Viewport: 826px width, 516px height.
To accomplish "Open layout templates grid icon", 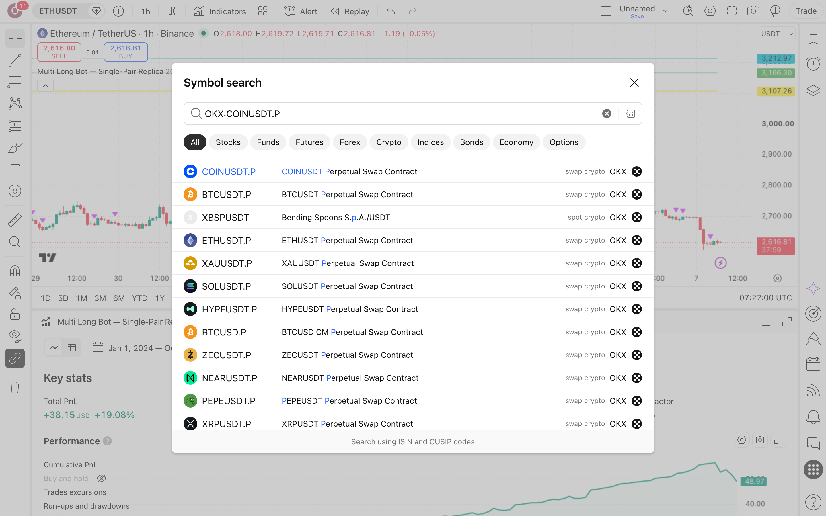I will [262, 11].
